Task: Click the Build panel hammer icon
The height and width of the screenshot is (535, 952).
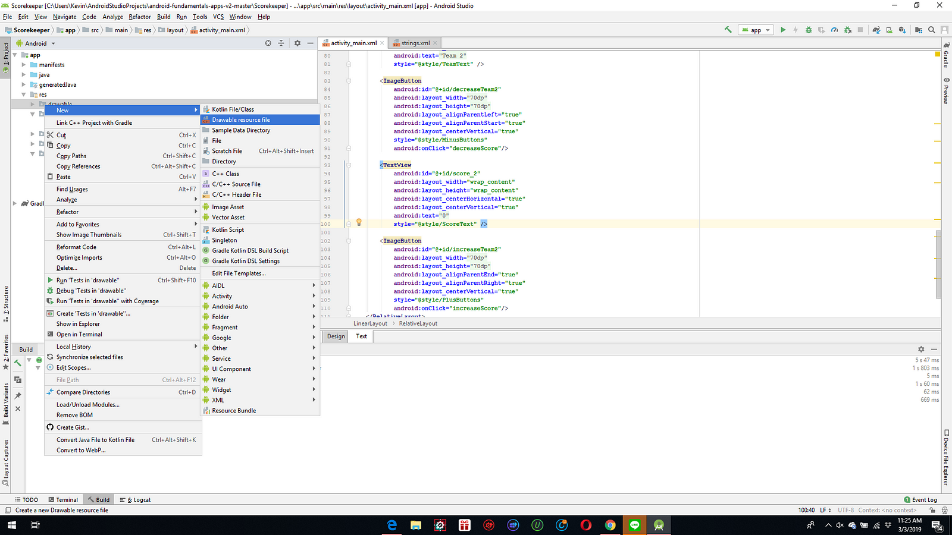Action: (18, 363)
